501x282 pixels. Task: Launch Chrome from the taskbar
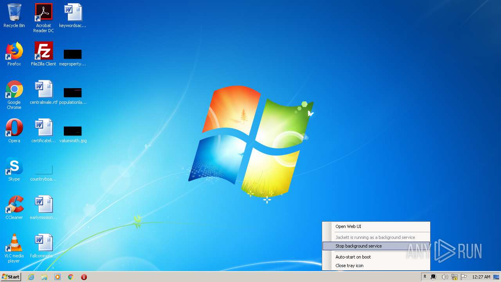[71, 277]
